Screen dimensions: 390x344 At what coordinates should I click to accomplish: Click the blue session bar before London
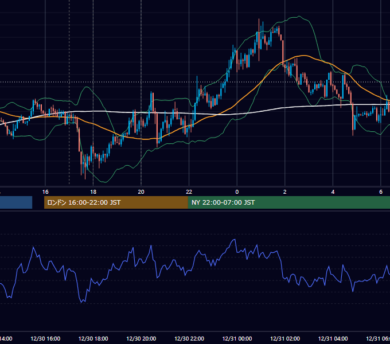tap(16, 202)
